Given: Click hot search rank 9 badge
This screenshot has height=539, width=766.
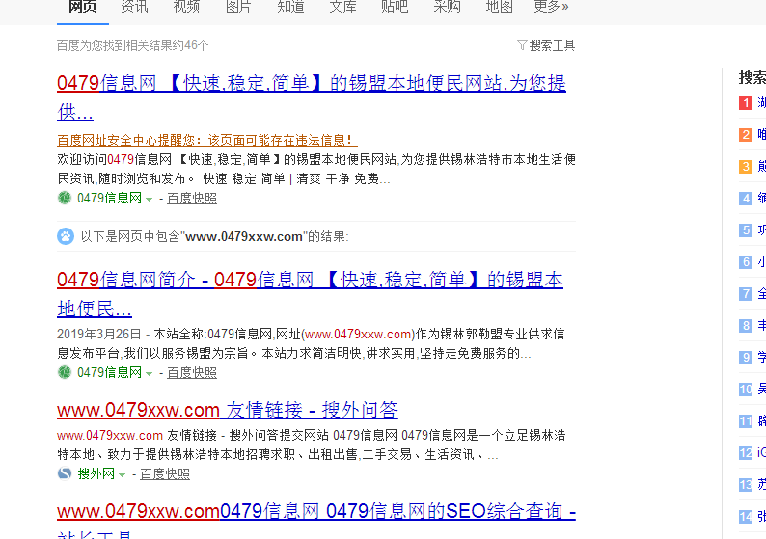Looking at the screenshot, I should click(746, 358).
